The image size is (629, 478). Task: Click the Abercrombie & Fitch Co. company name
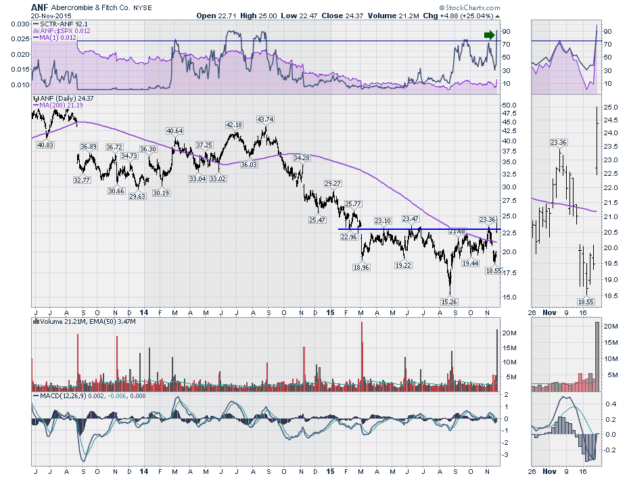click(91, 7)
